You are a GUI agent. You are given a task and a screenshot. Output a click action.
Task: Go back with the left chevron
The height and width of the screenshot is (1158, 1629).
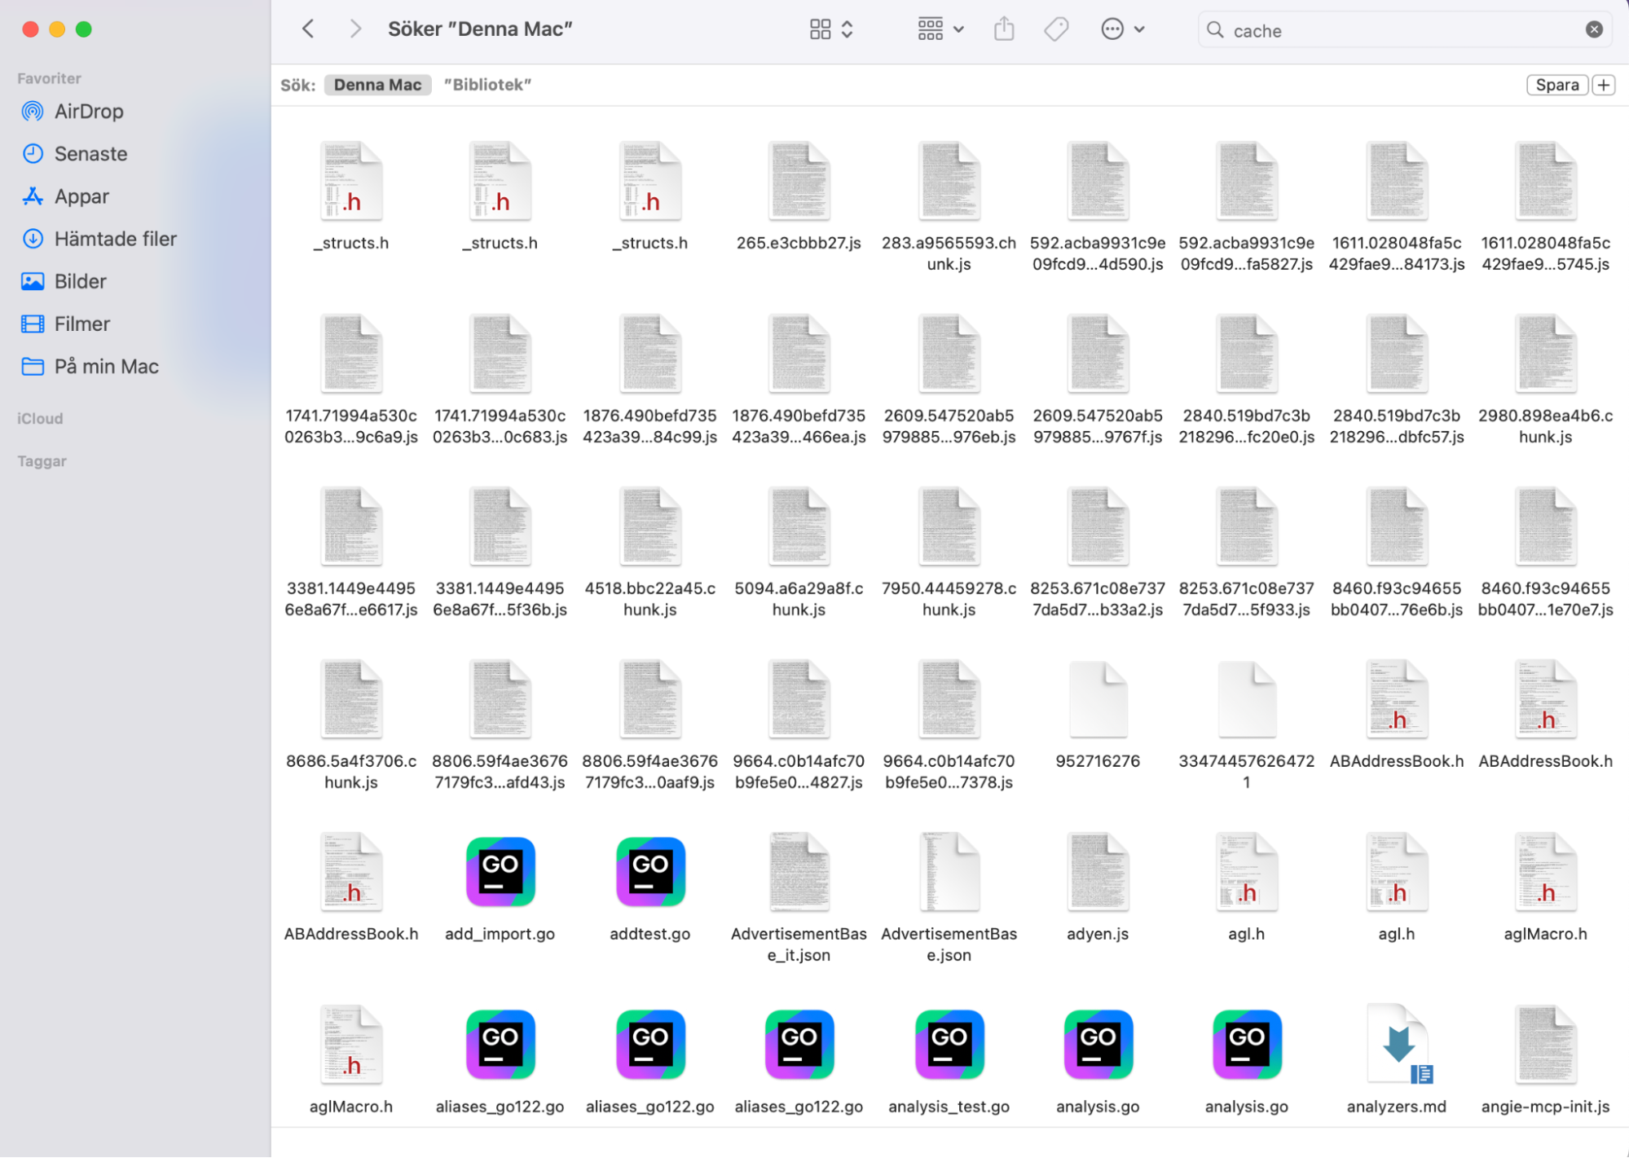coord(308,29)
